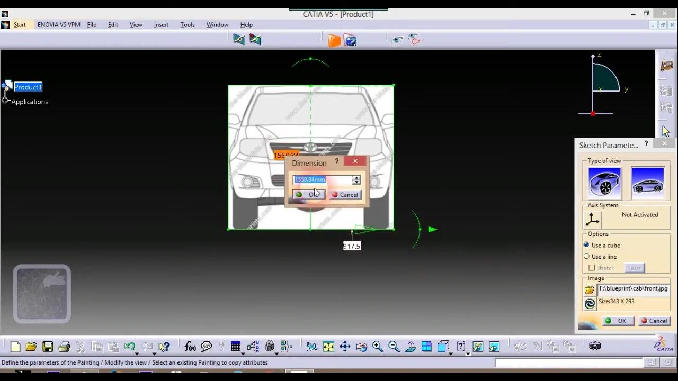678x381 pixels.
Task: Click the Zoom Out magnifier
Action: [394, 347]
